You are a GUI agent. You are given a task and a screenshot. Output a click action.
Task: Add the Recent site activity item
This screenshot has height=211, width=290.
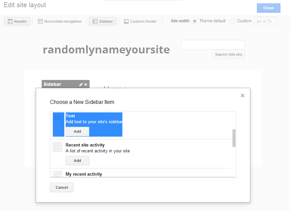click(77, 161)
